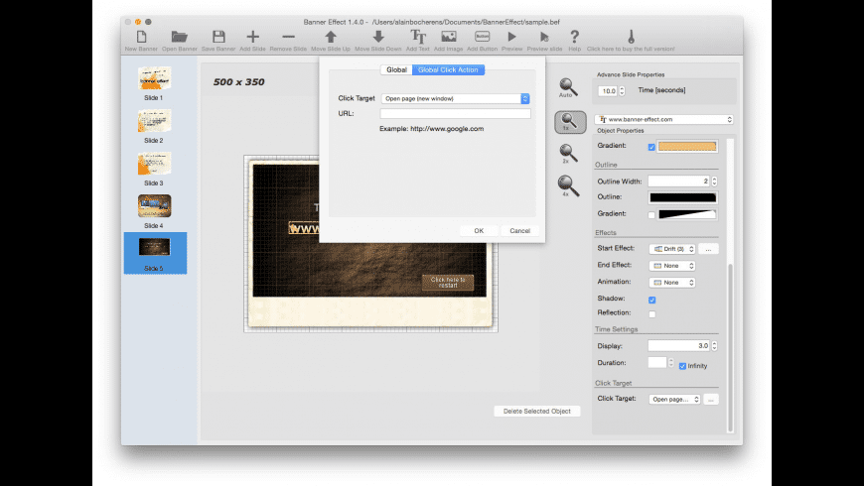Open the outline Gradient black swatch
Viewport: 864px width, 486px height.
pyautogui.click(x=687, y=214)
